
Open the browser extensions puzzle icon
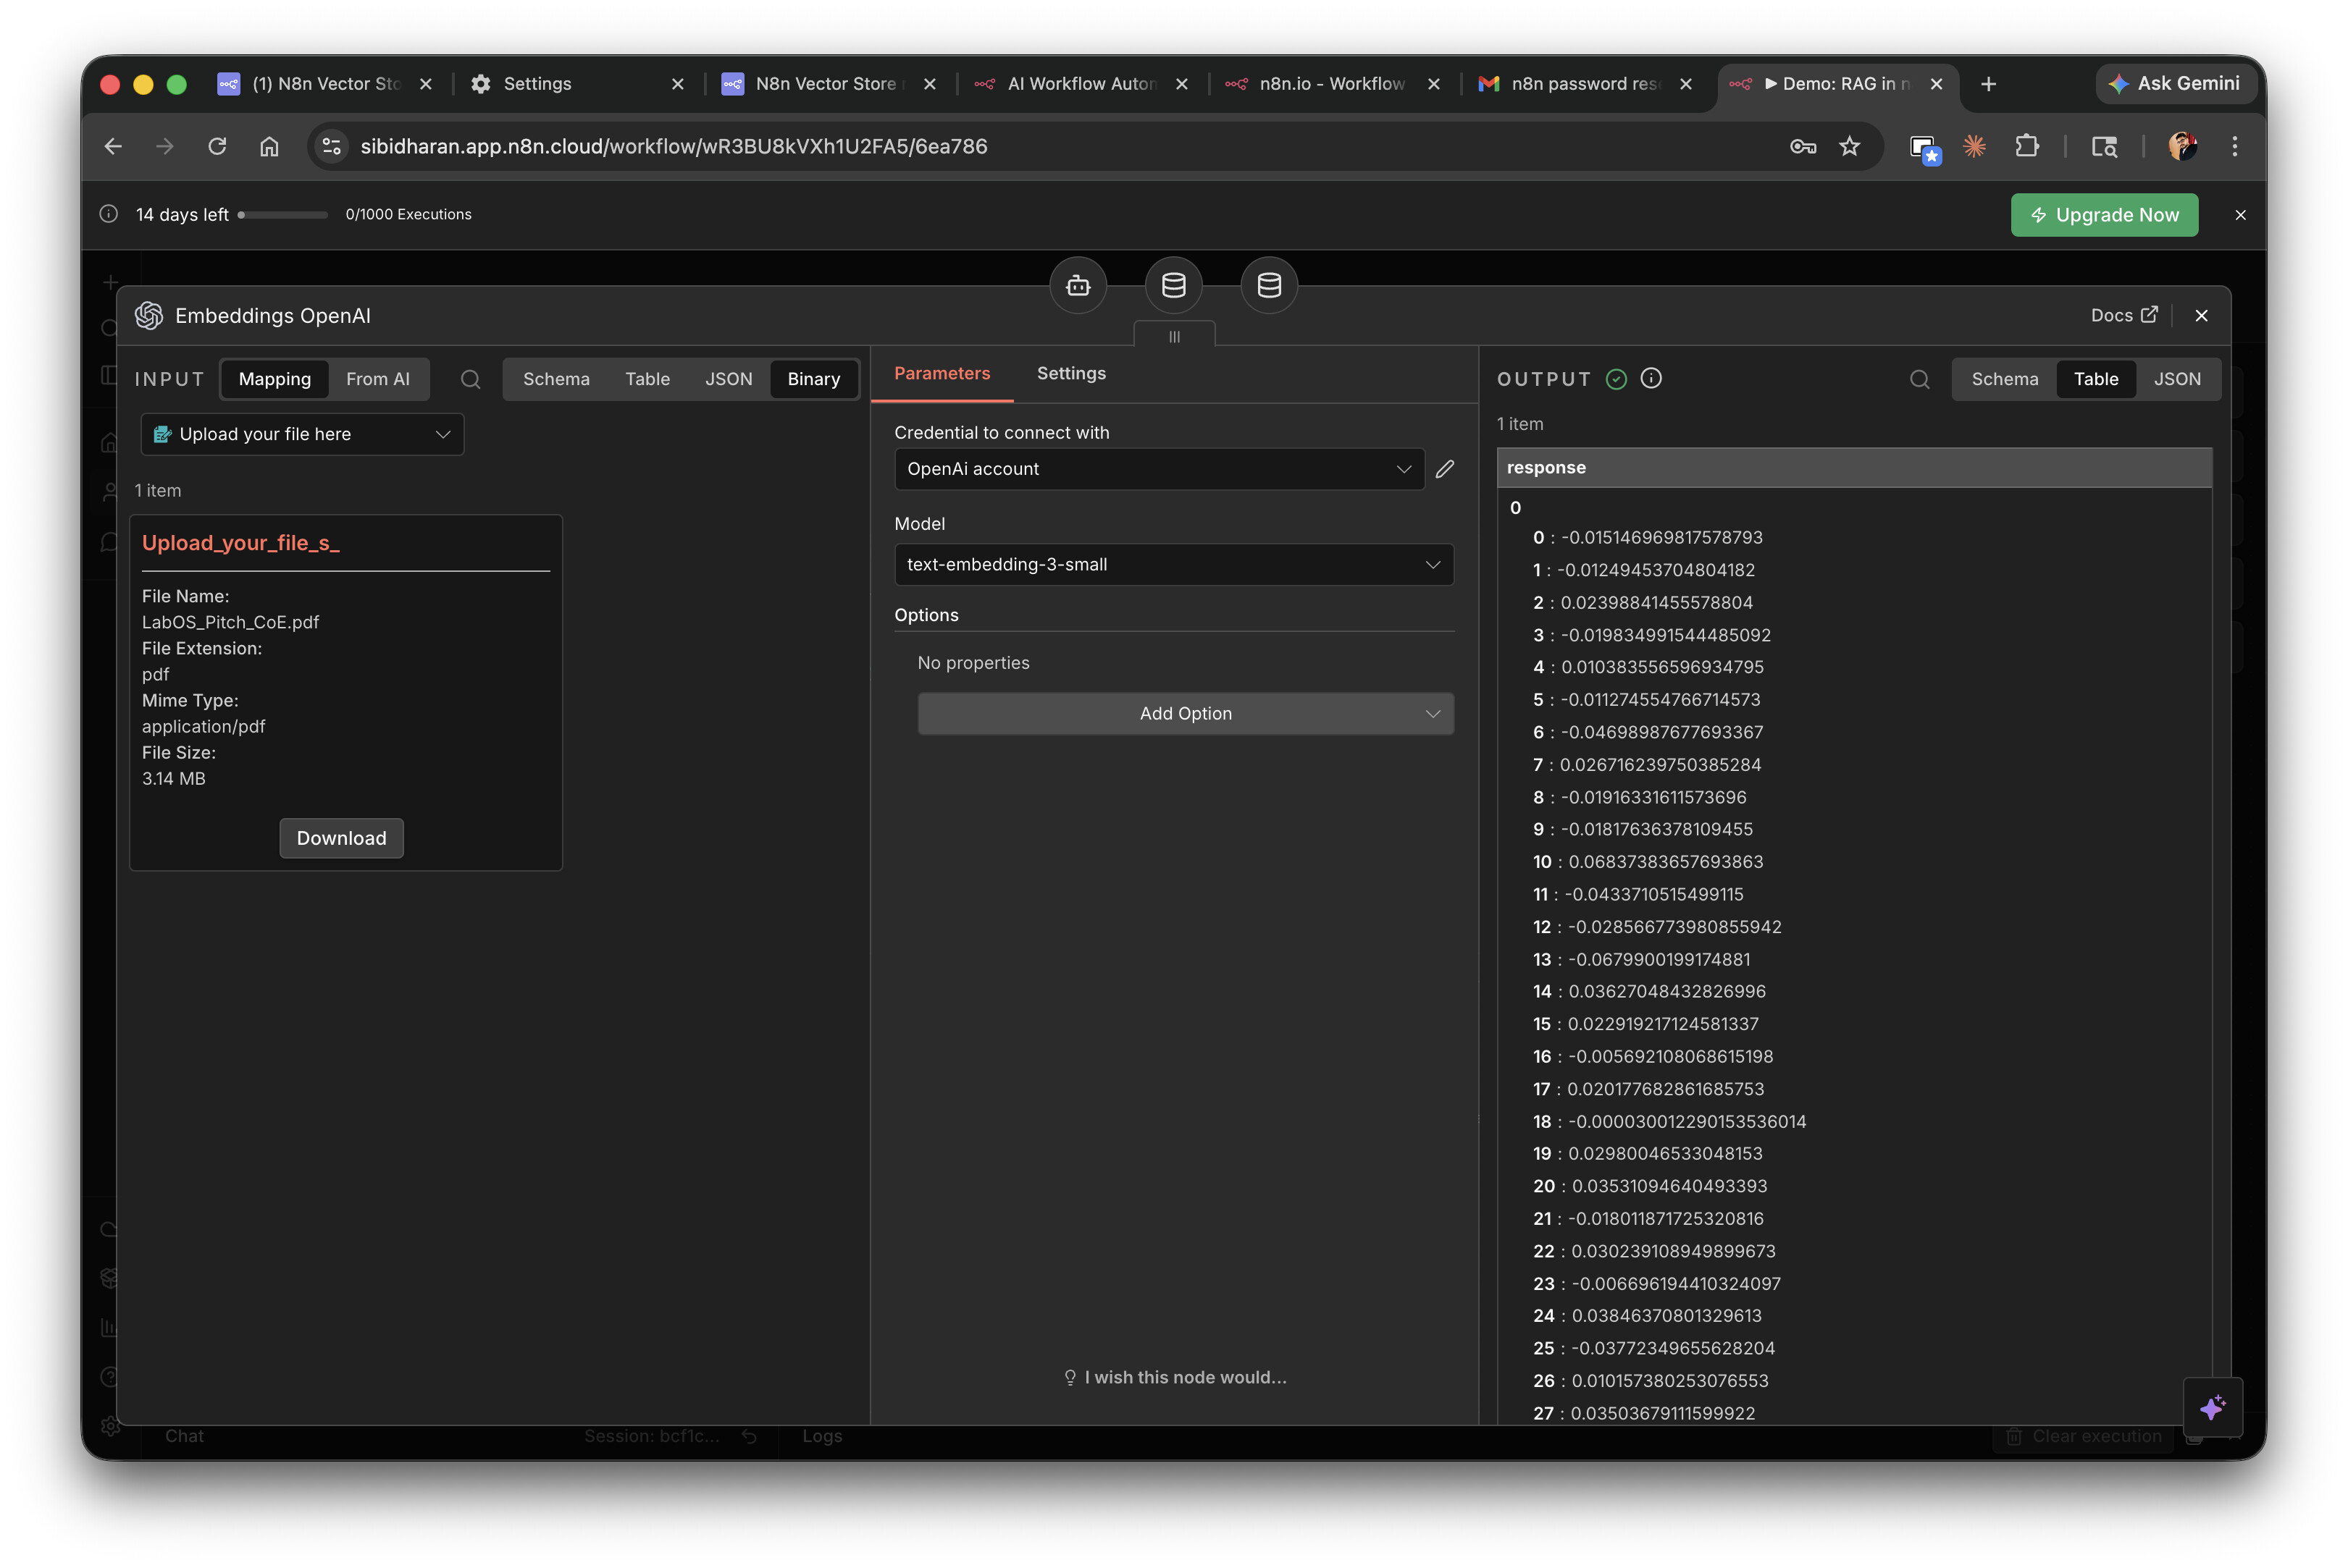[x=2027, y=146]
